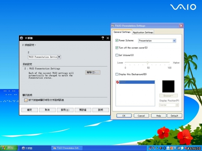The width and height of the screenshot is (202, 151).
Task: Enable Display this Background checkbox
Action: [117, 74]
